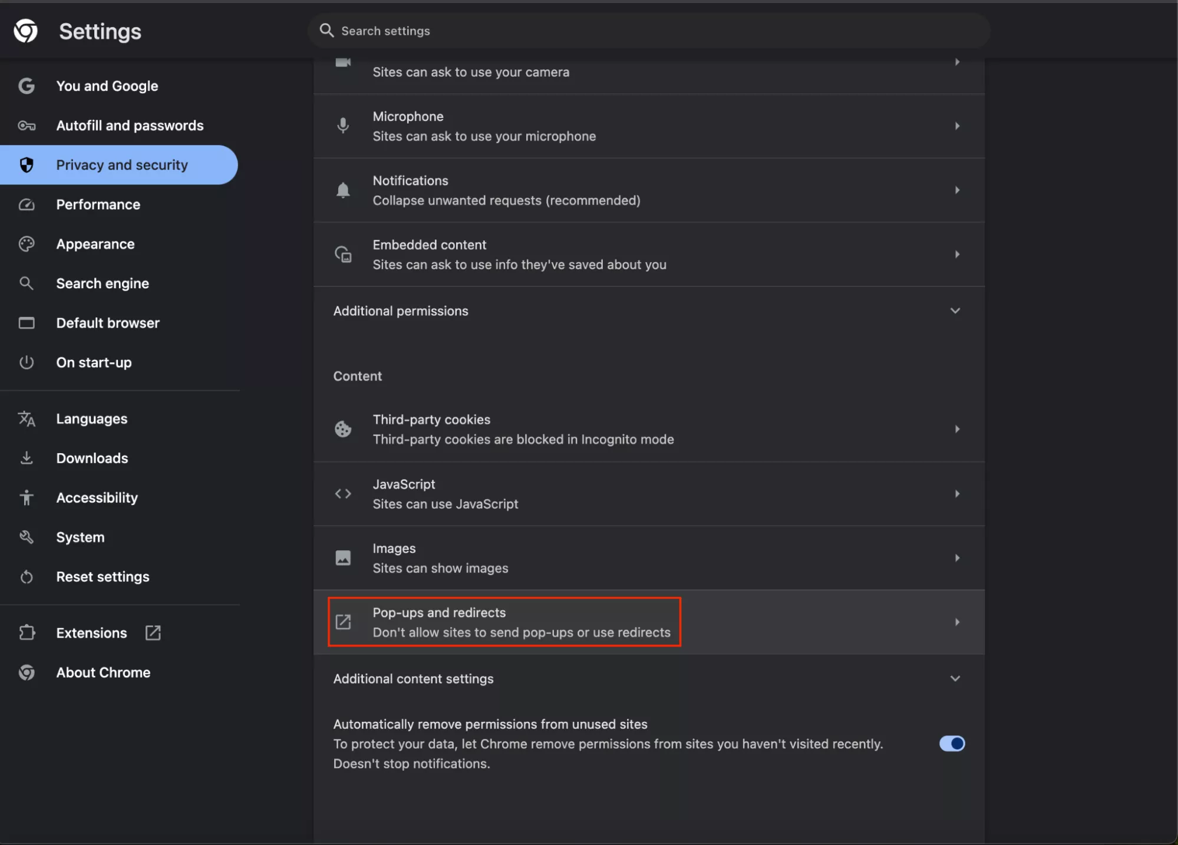Screen dimensions: 1178x845
Task: Toggle automatically remove permissions from unused sites
Action: point(952,744)
